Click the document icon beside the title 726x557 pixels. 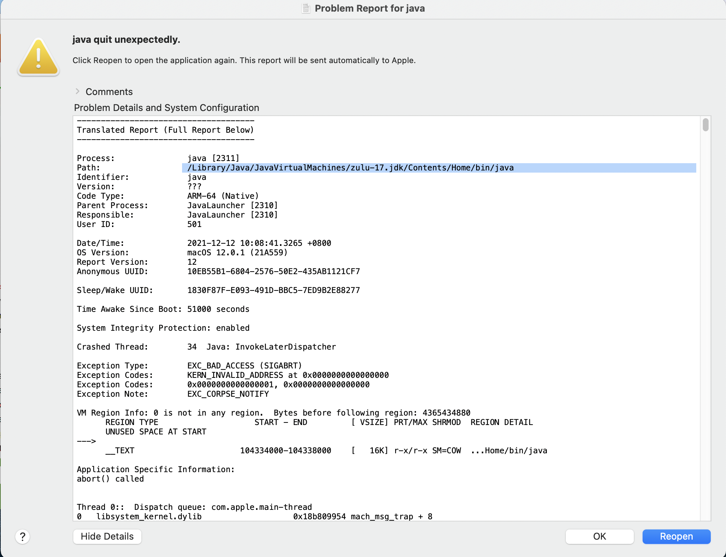pos(306,8)
